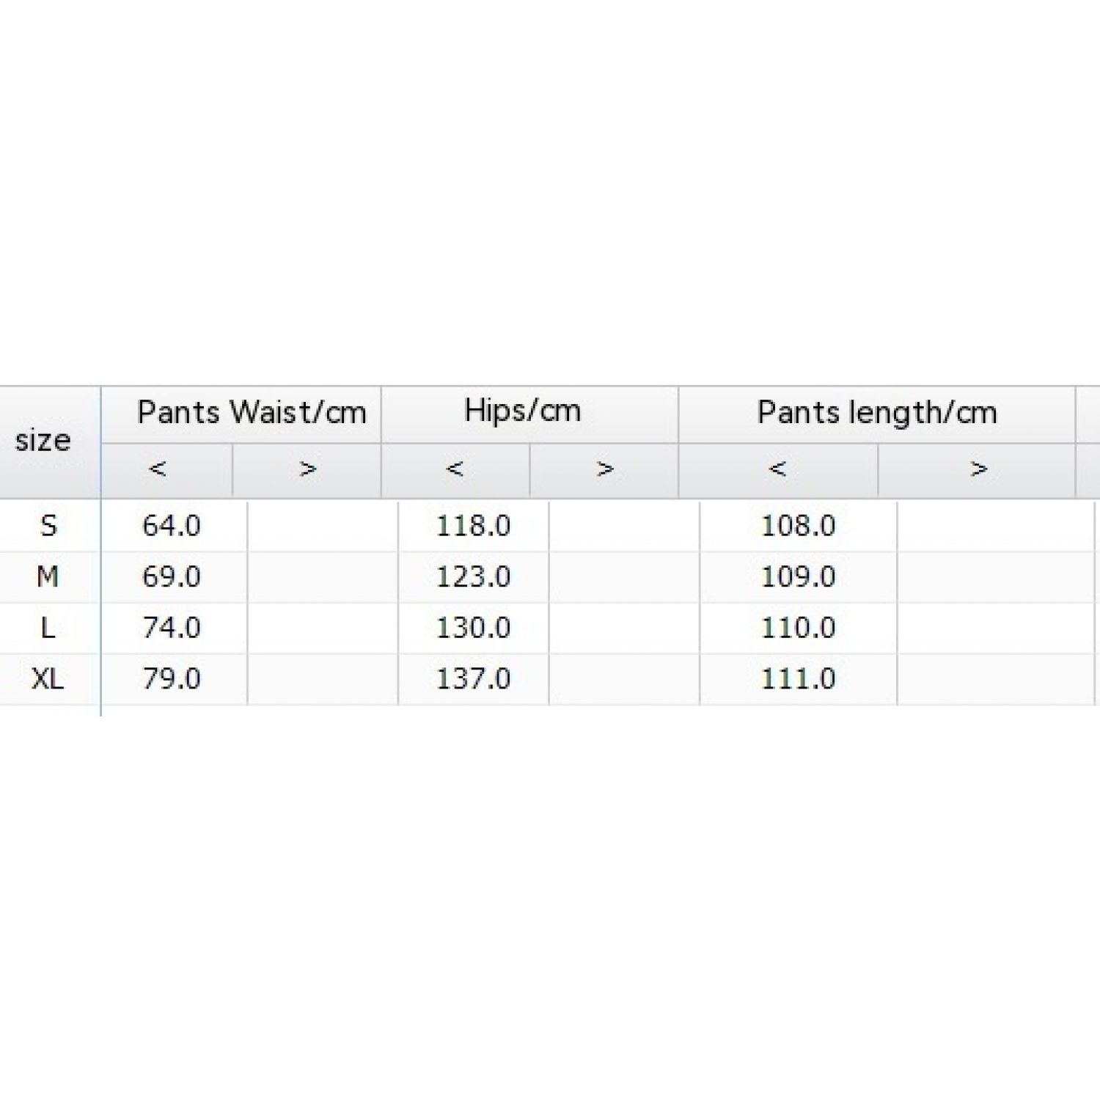Image resolution: width=1100 pixels, height=1100 pixels.
Task: Click the less-than symbol under Pants Waist/cm
Action: [158, 469]
